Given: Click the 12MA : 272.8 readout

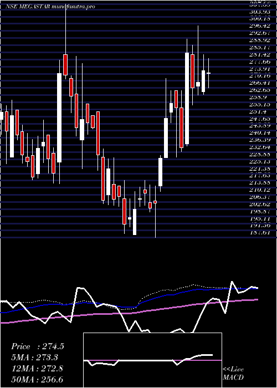Looking at the screenshot, I should [37, 369].
